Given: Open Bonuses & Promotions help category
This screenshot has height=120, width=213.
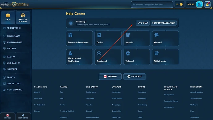Looking at the screenshot, I should [x=79, y=38].
